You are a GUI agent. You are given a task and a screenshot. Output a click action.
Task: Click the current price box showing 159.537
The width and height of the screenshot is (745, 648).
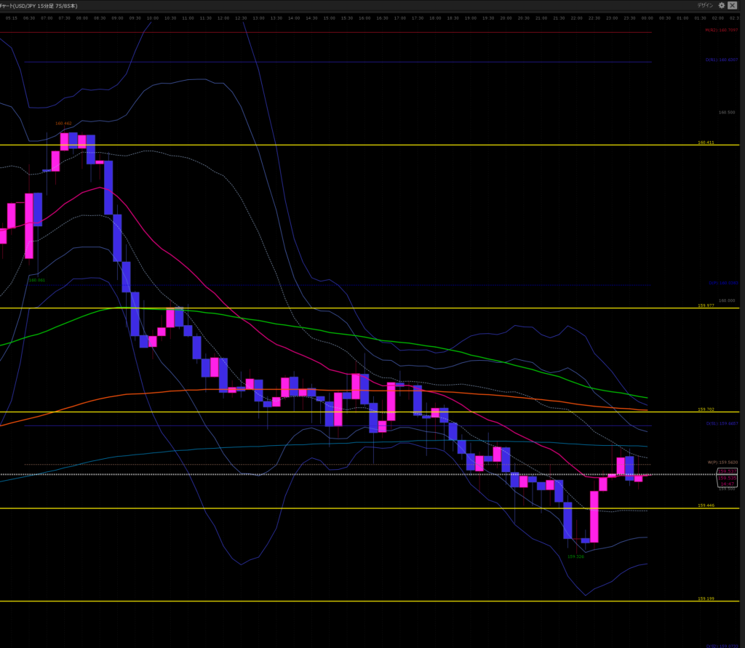(x=727, y=471)
